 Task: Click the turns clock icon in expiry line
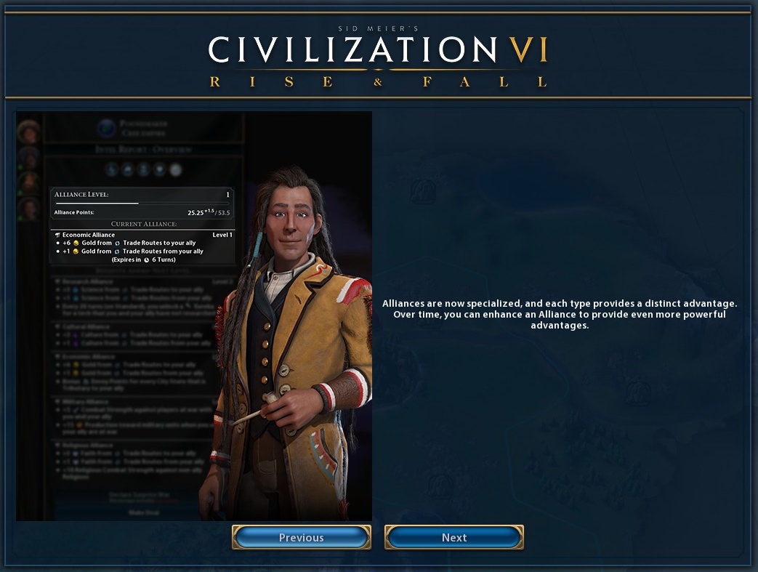click(147, 259)
